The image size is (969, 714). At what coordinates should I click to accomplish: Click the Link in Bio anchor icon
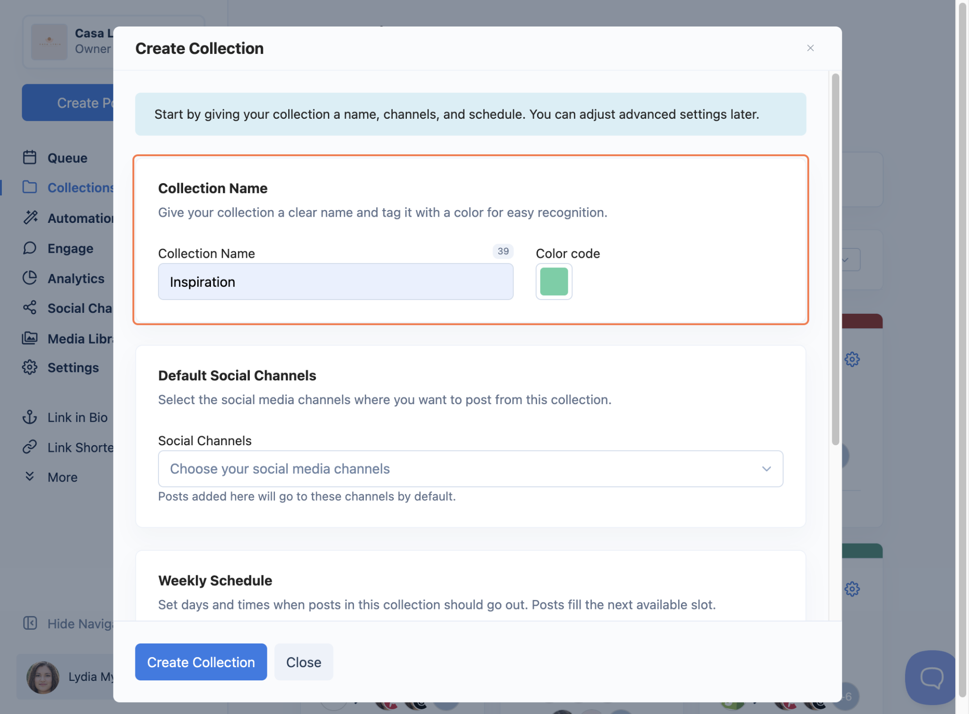(30, 417)
